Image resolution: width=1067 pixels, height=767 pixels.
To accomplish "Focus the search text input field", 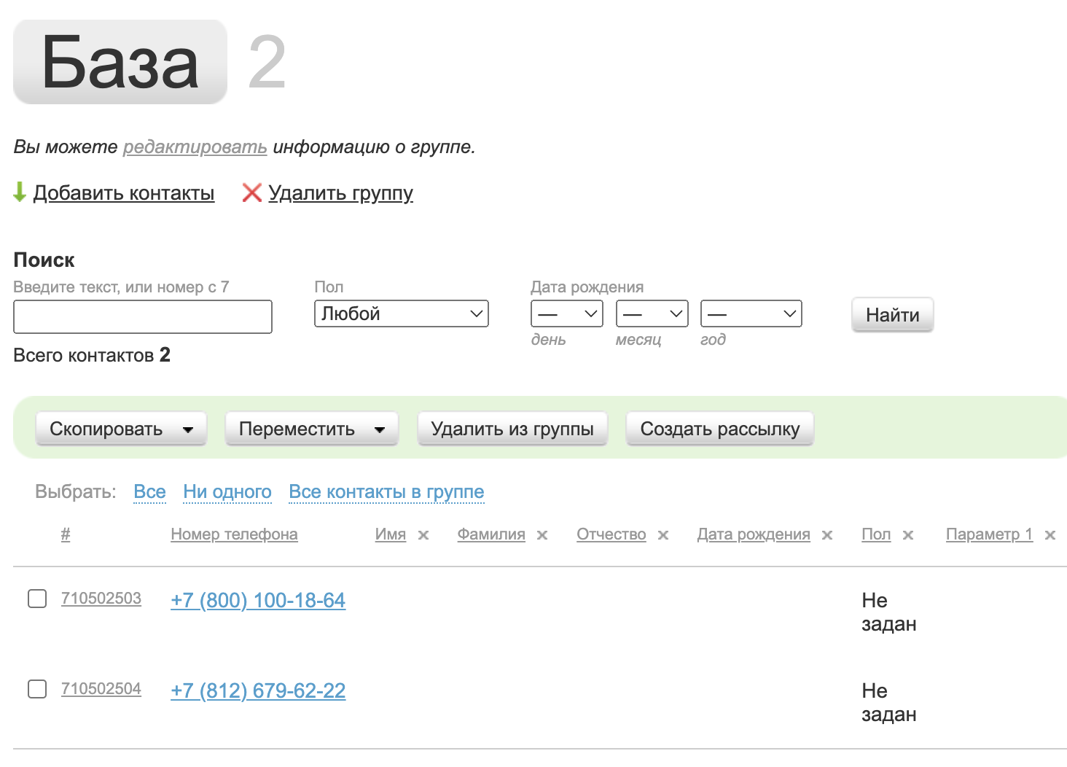I will pos(143,317).
